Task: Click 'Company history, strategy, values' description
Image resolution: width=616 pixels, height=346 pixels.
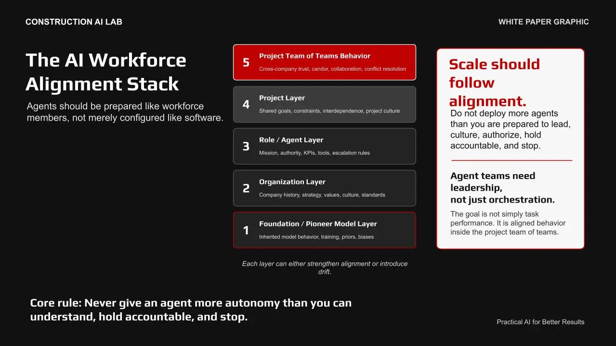Action: (322, 195)
